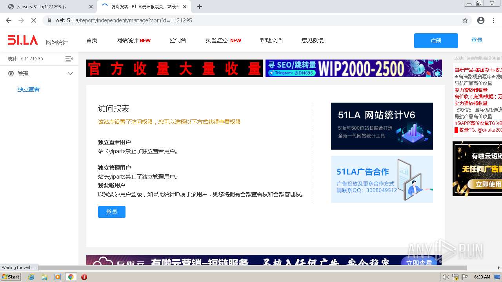Open 网站统计 NEW menu item

coord(133,40)
